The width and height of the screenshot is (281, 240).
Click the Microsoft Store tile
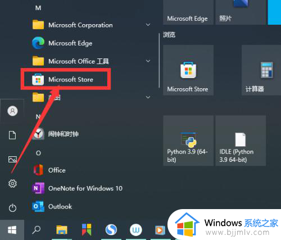point(188,70)
